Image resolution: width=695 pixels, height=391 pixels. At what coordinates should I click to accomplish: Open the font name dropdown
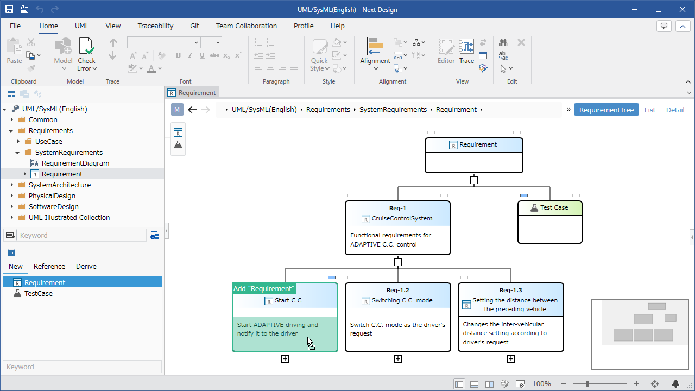coord(196,42)
